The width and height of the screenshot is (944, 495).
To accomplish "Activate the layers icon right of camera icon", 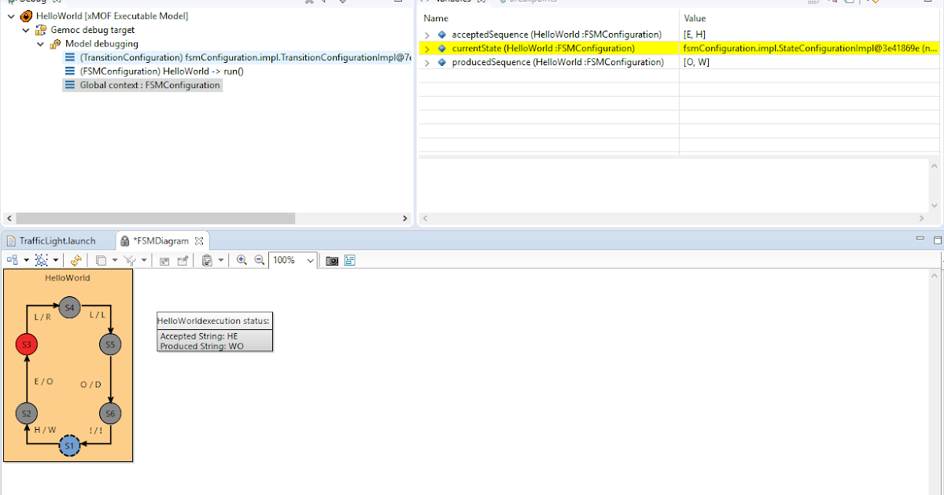I will point(349,260).
